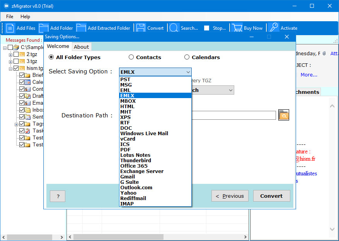339x241 pixels.
Task: Select Exchange Server in the list
Action: [x=155, y=171]
